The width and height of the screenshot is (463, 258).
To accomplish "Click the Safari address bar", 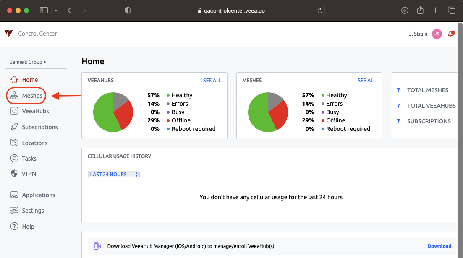I will pyautogui.click(x=231, y=10).
